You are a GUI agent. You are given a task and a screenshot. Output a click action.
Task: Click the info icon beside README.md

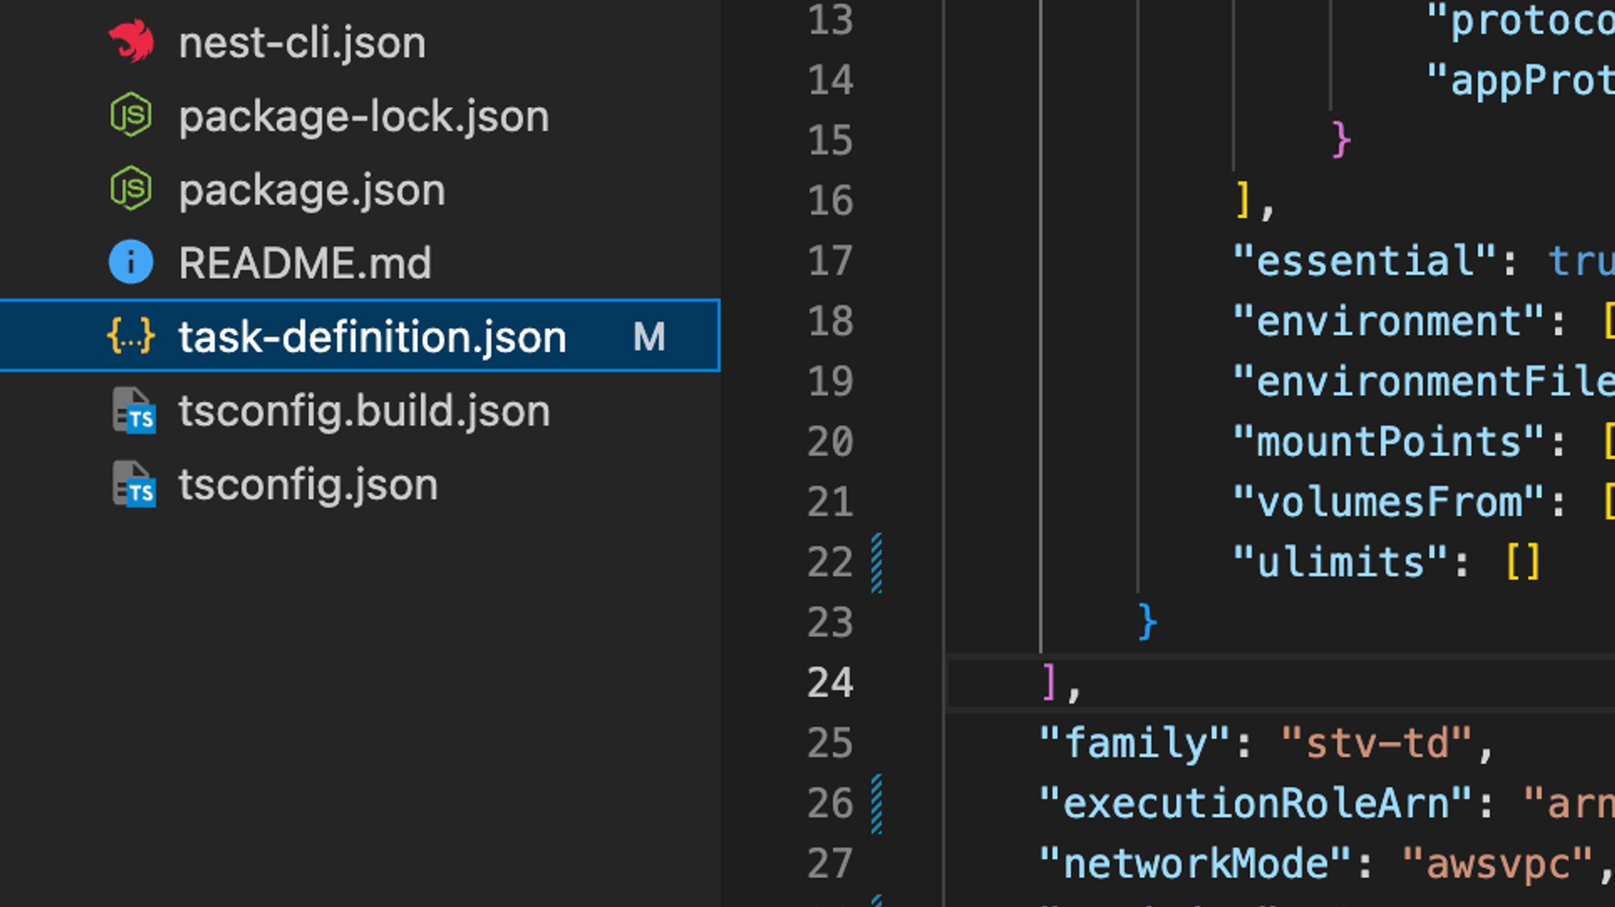pyautogui.click(x=131, y=262)
